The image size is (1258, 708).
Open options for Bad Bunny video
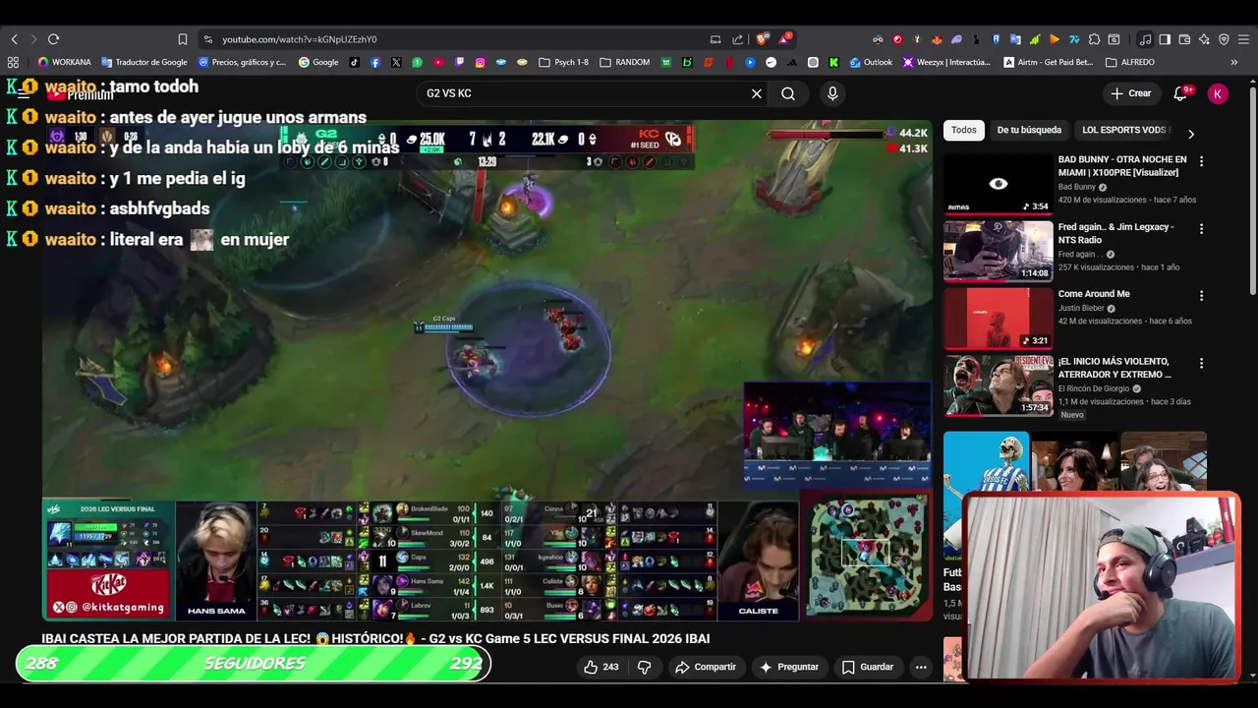point(1201,161)
